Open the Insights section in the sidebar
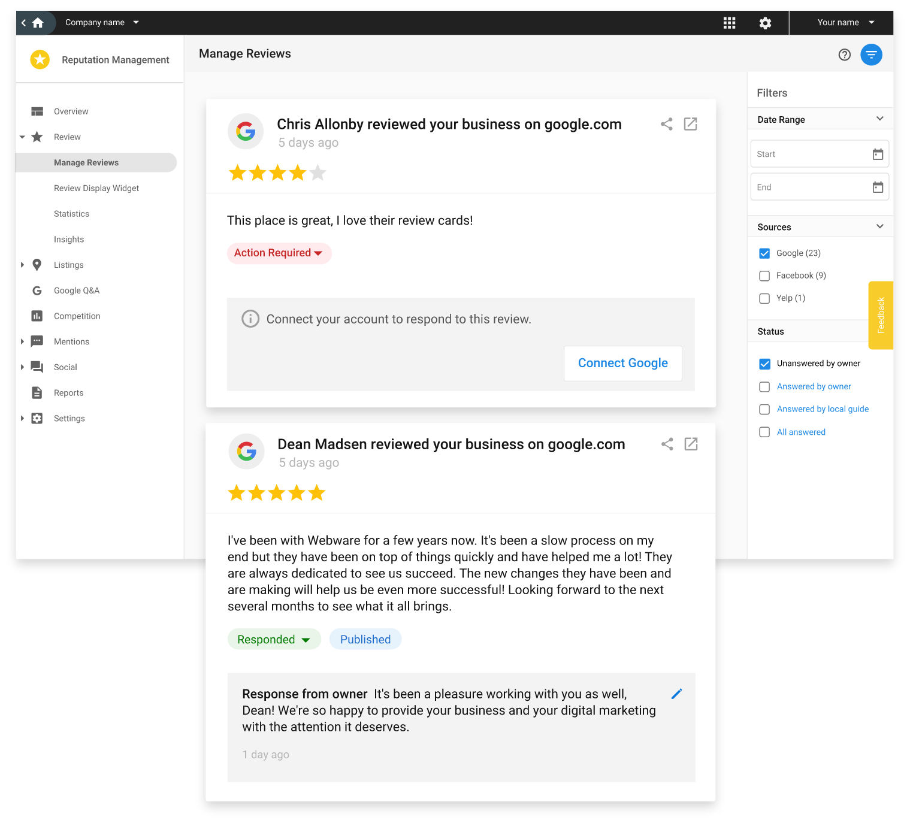 click(68, 239)
